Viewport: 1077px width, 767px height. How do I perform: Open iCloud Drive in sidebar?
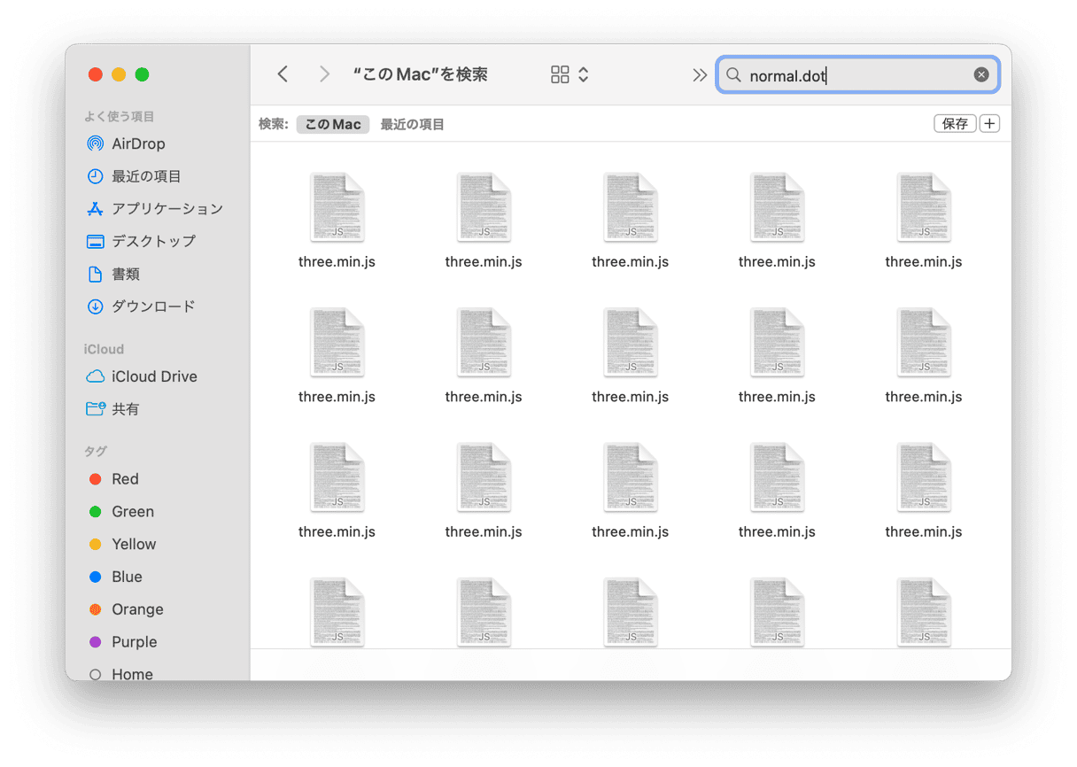[153, 376]
